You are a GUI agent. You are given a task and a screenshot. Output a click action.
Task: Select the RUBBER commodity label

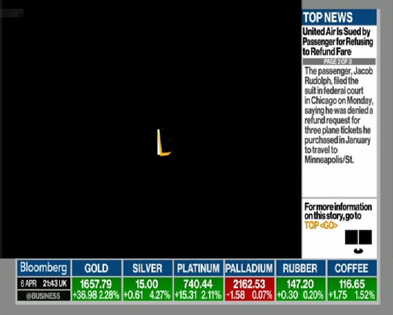300,269
